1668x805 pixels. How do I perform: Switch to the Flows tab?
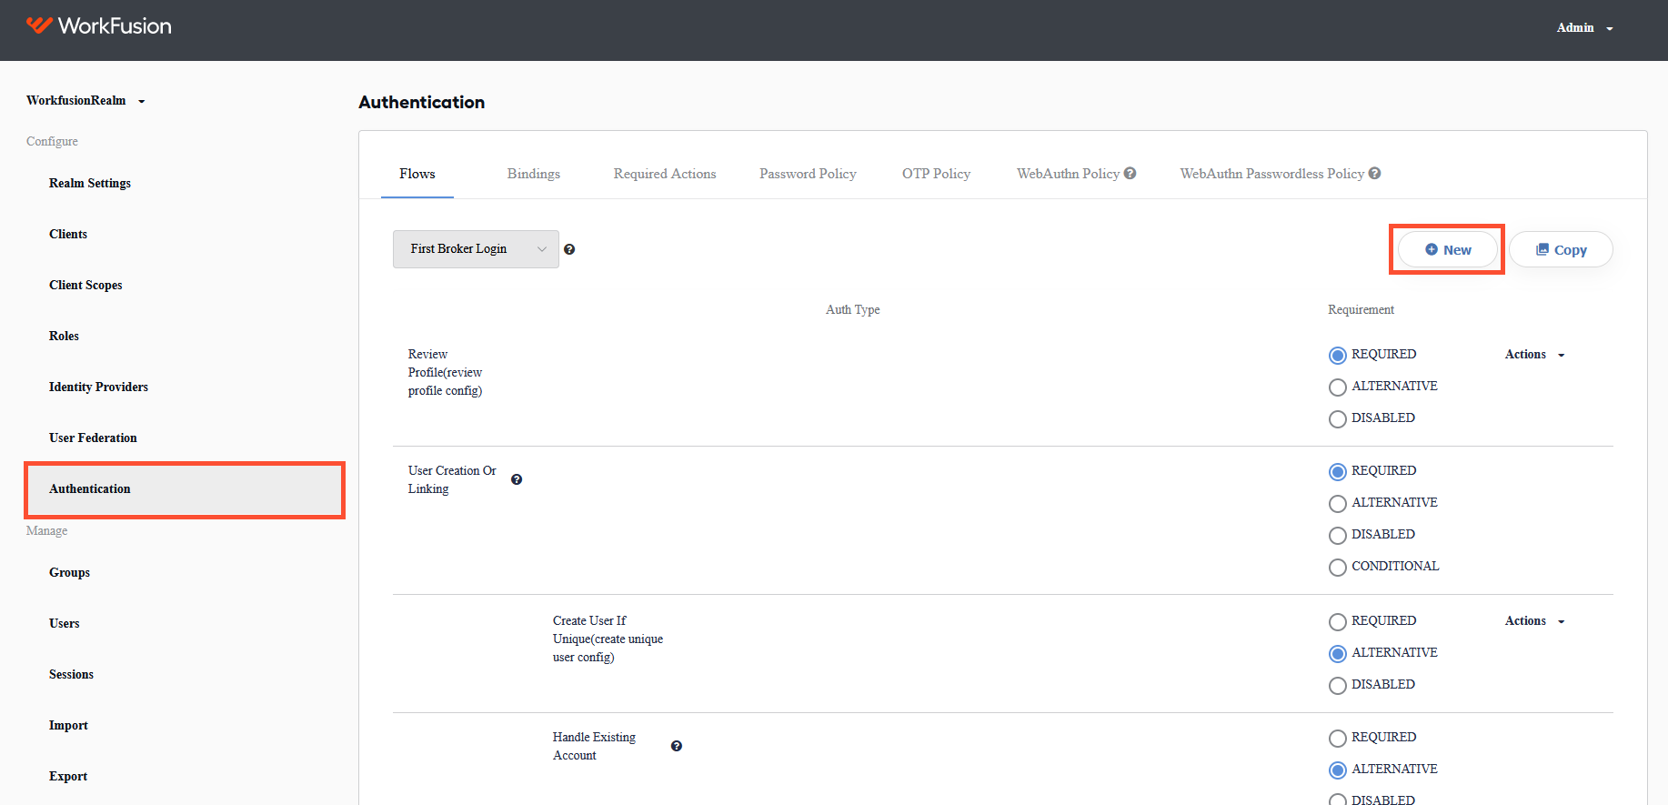pos(417,174)
